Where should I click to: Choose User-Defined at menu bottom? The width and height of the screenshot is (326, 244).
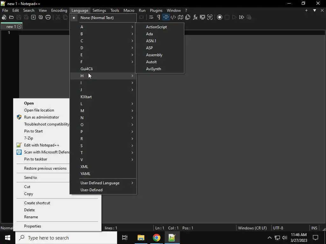click(103, 190)
